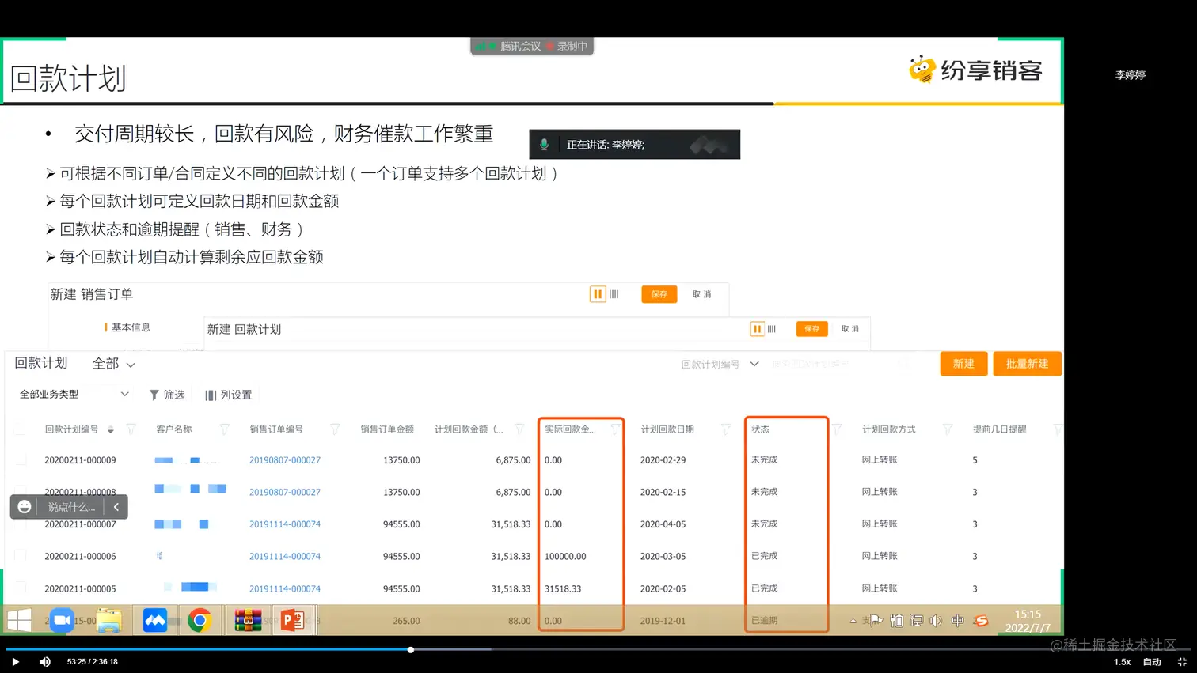Change playback speed via the 1.5x control

click(x=1123, y=662)
